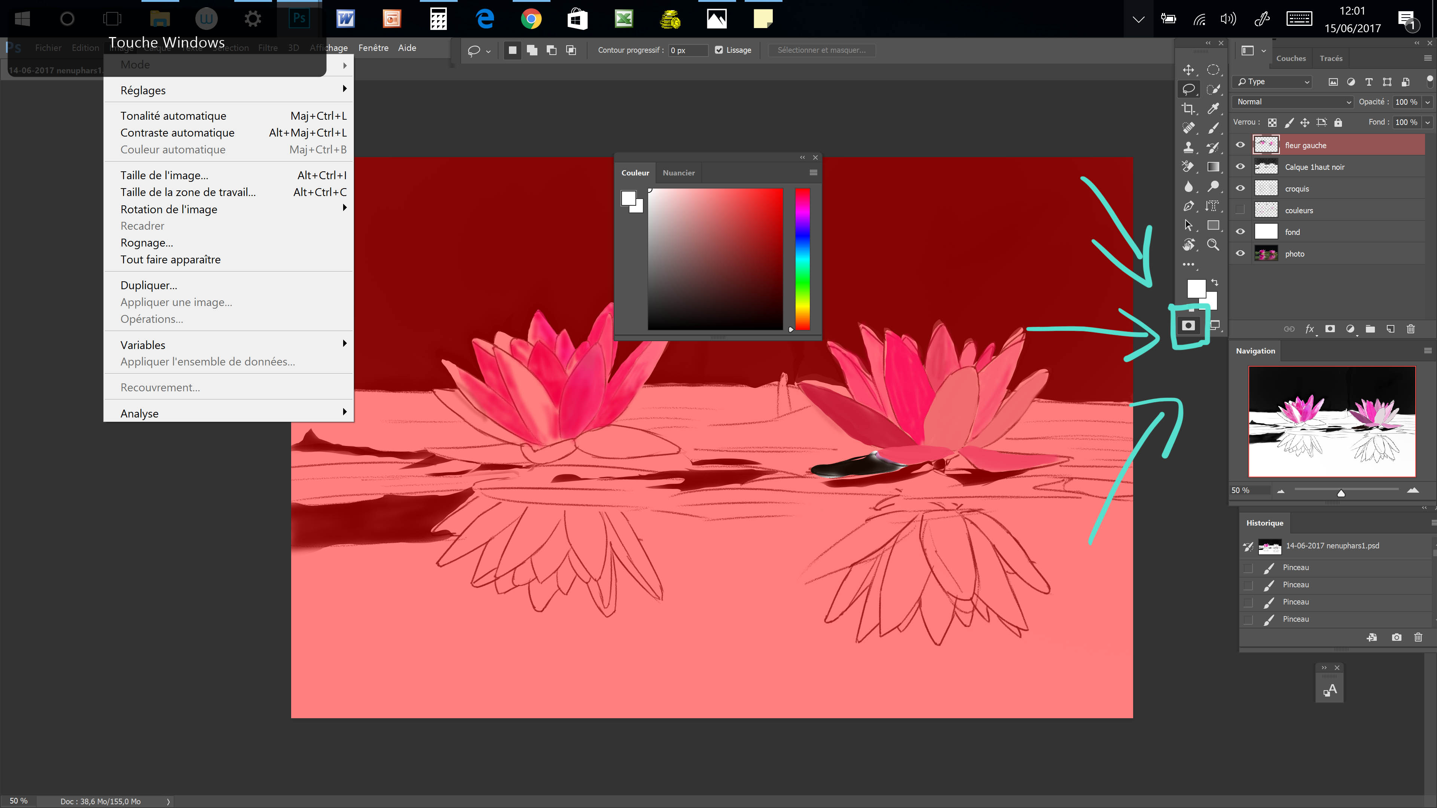Show the couleurs layer
The width and height of the screenshot is (1437, 808).
pos(1240,210)
